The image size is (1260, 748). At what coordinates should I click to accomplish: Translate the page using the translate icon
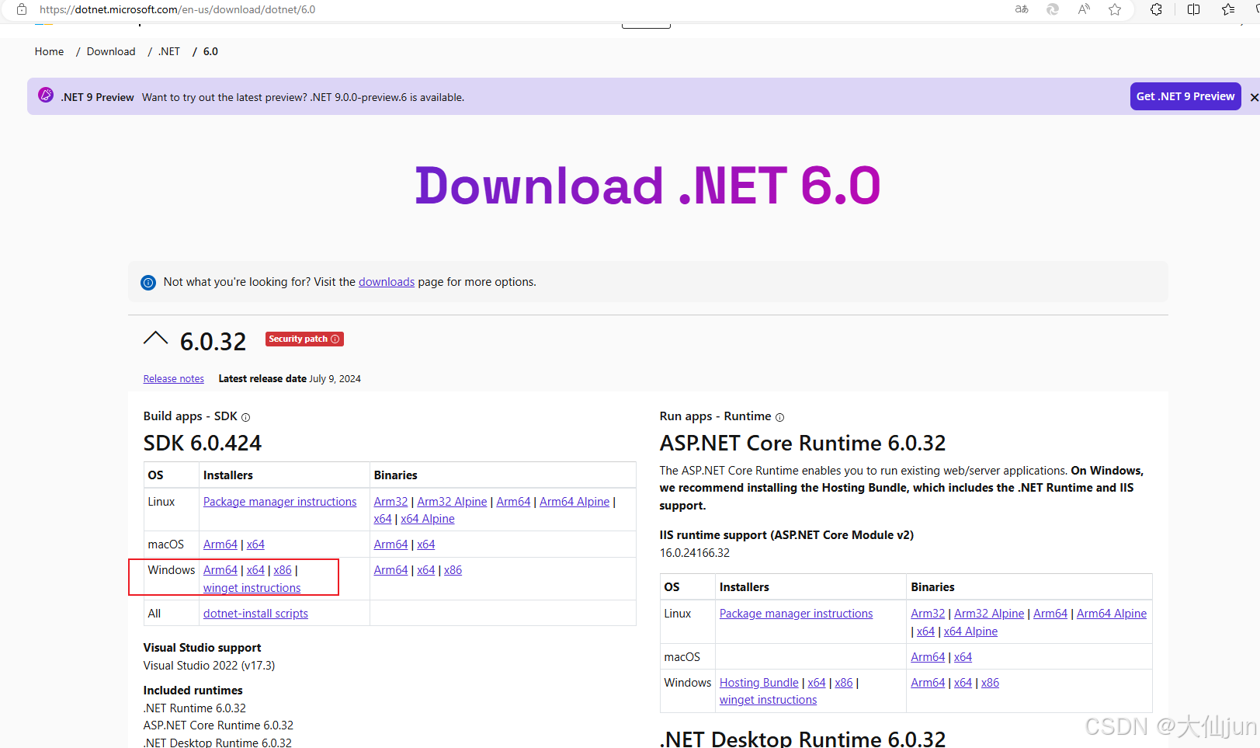point(1021,9)
